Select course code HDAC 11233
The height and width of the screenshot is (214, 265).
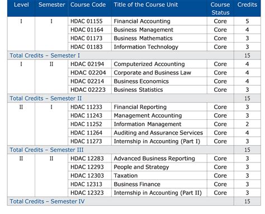(86, 107)
